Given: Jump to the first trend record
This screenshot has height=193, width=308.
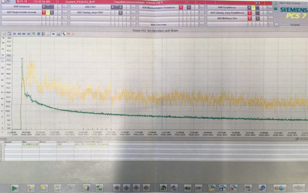Looking at the screenshot, I should click(14, 34).
